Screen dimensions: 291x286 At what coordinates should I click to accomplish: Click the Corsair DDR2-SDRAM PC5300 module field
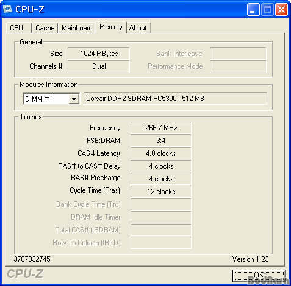coord(175,99)
